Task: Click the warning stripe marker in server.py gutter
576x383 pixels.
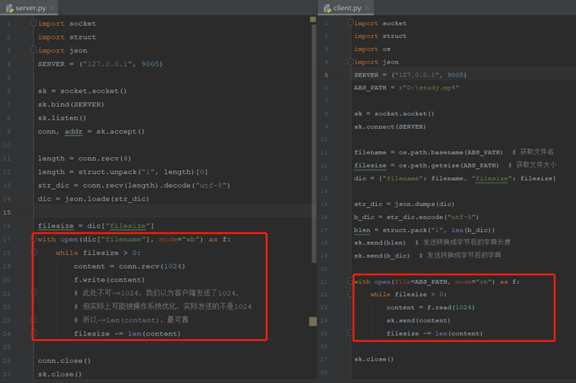Action: pyautogui.click(x=313, y=322)
